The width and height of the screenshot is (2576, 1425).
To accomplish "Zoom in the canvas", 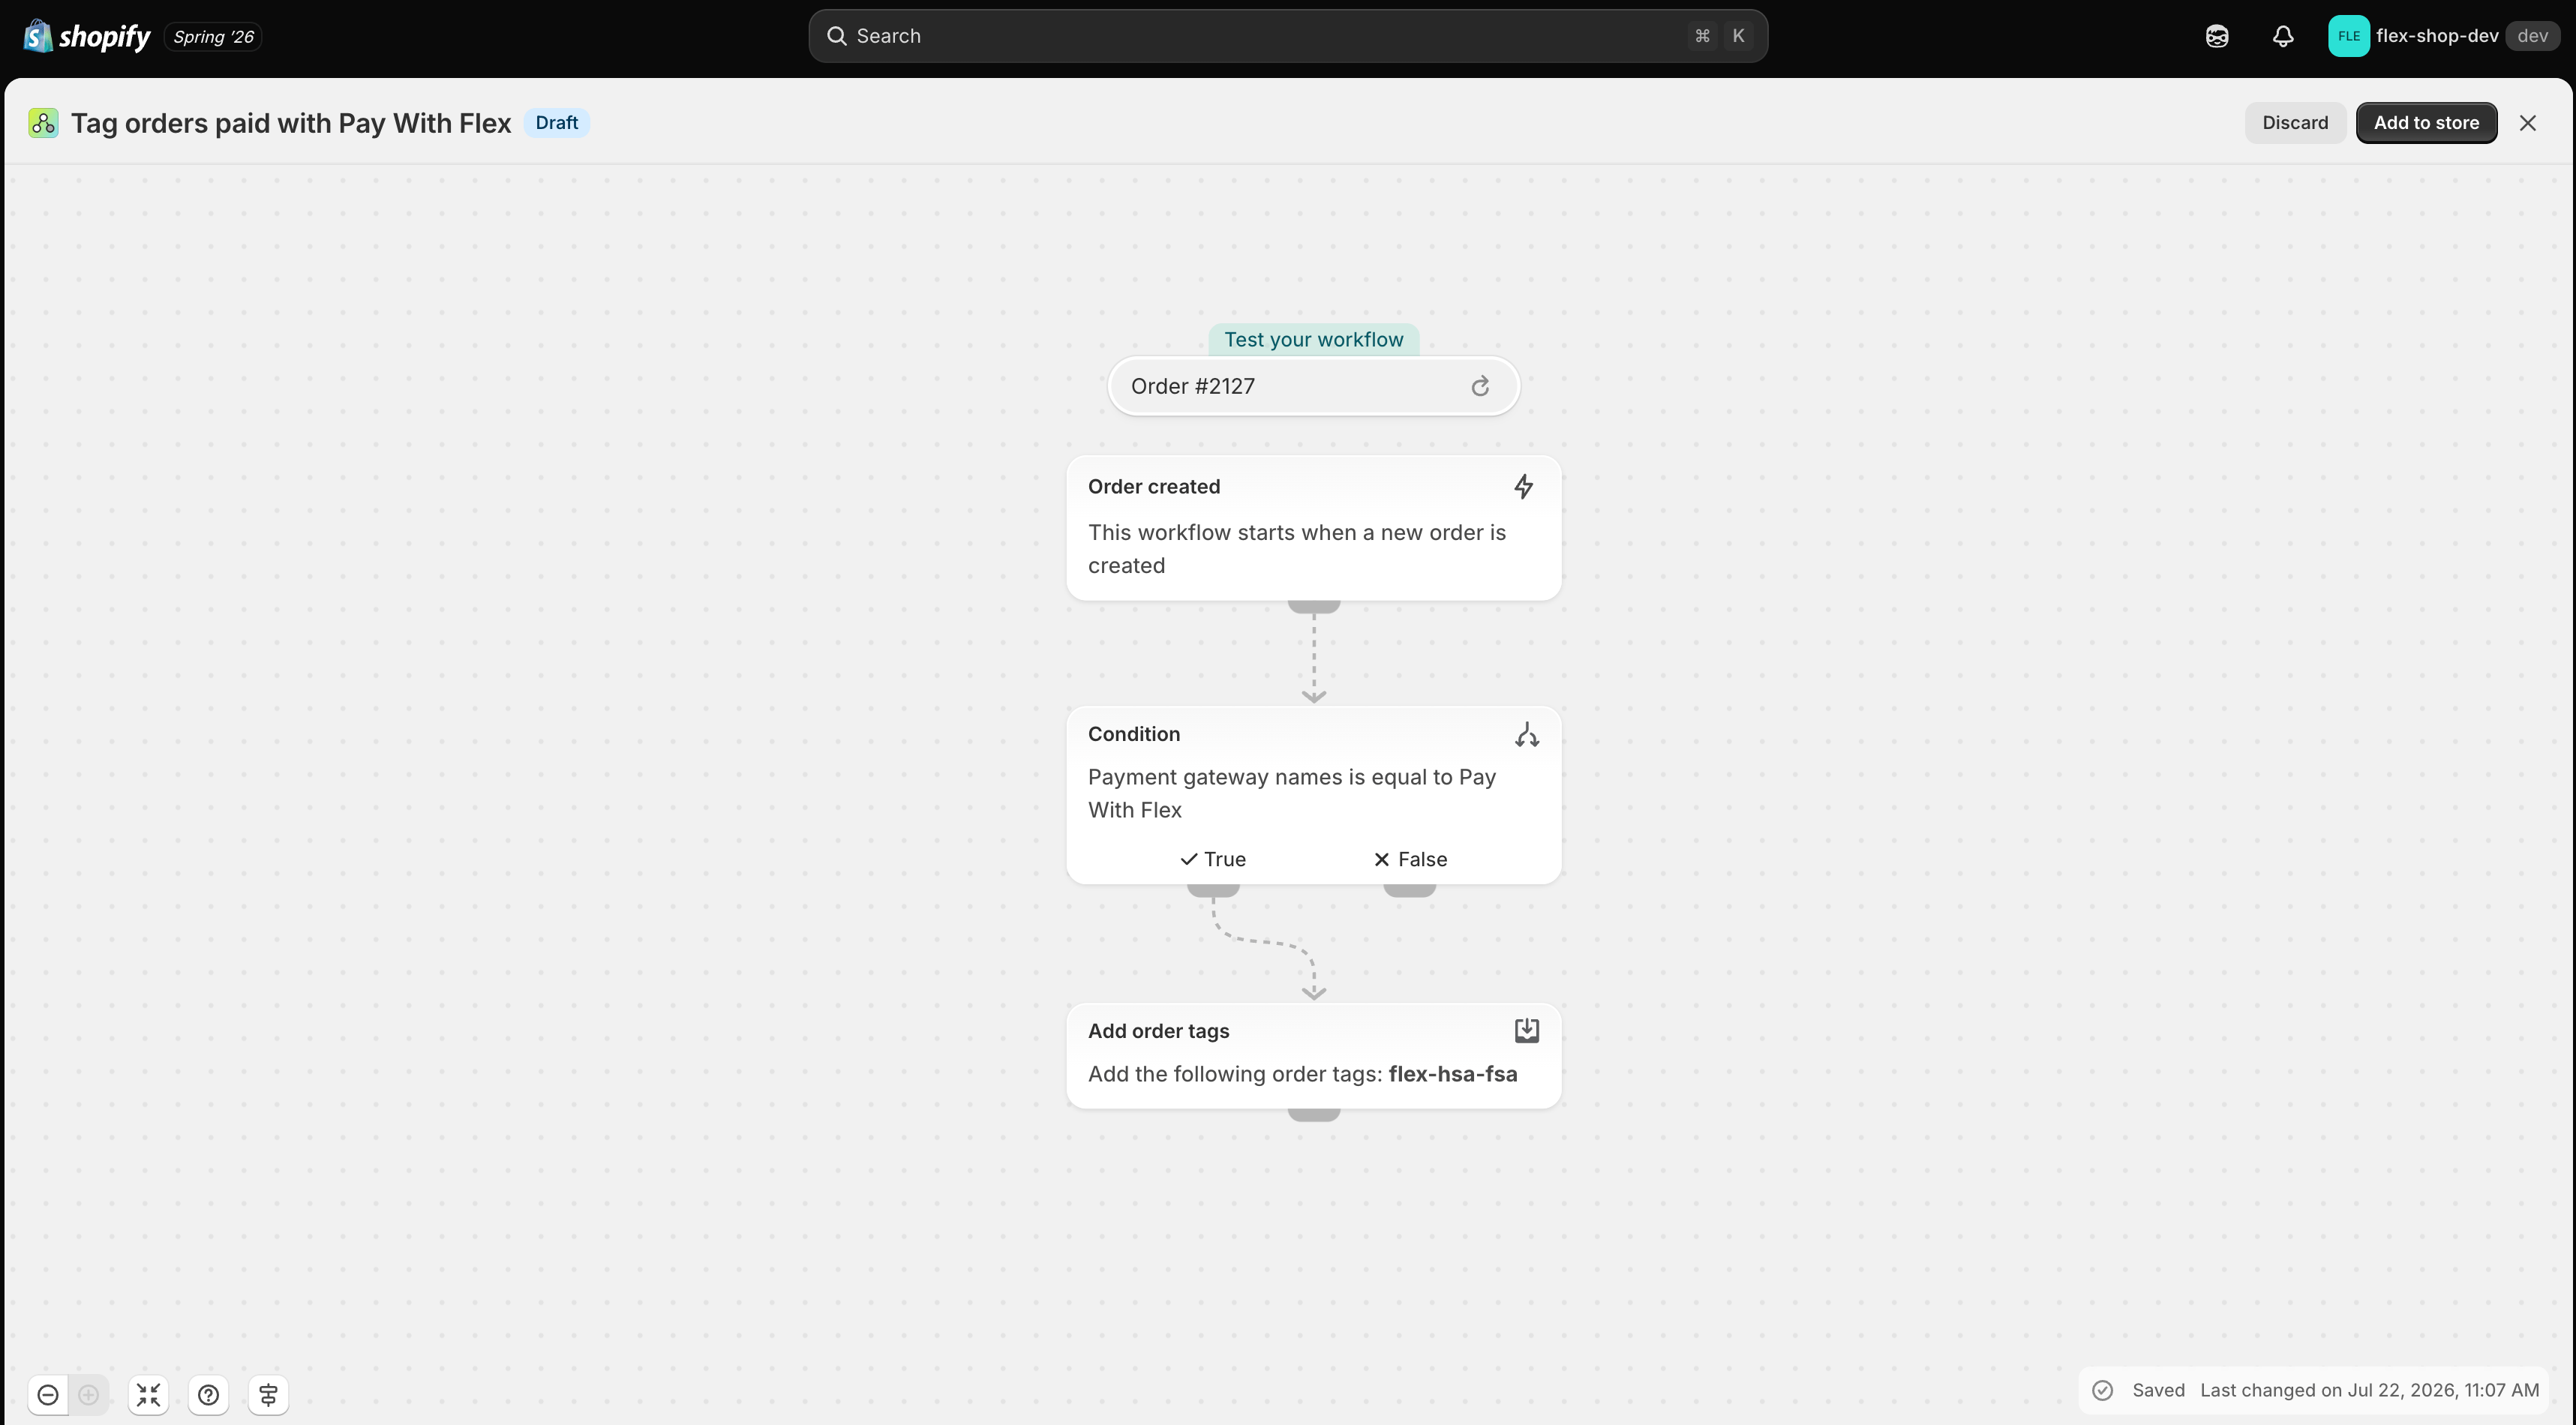I will point(88,1394).
